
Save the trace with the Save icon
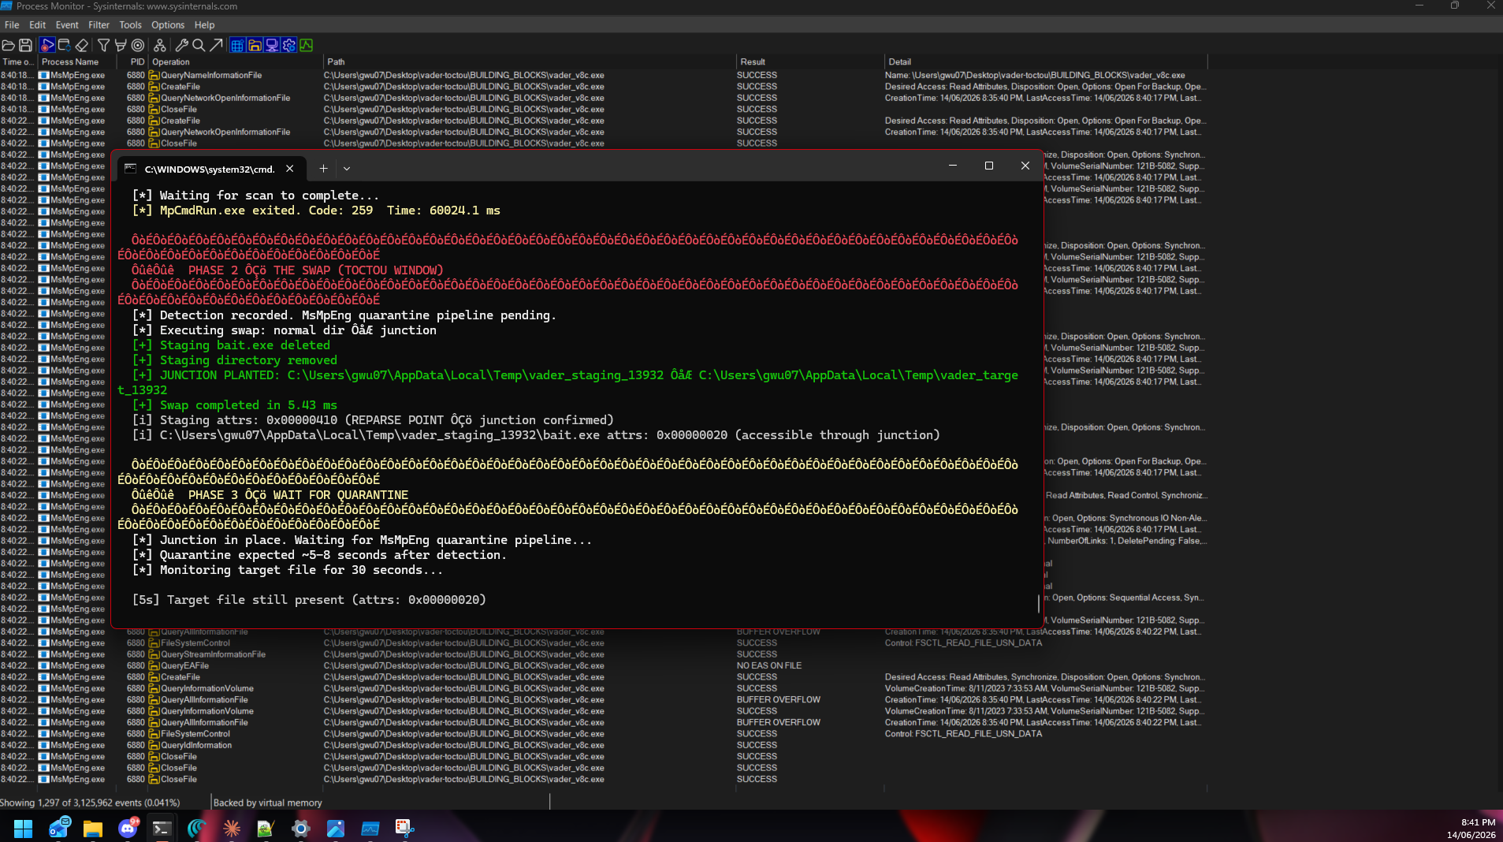coord(25,46)
